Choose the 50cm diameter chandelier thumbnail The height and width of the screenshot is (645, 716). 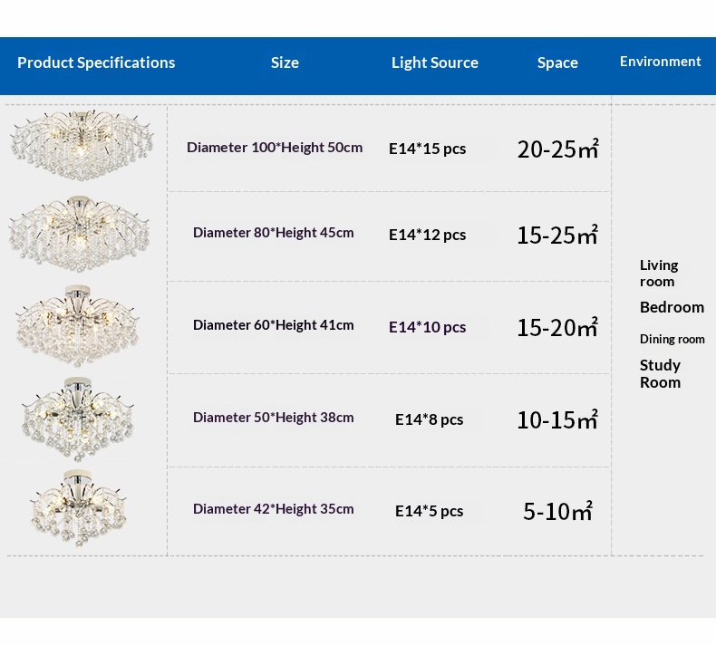coord(80,417)
